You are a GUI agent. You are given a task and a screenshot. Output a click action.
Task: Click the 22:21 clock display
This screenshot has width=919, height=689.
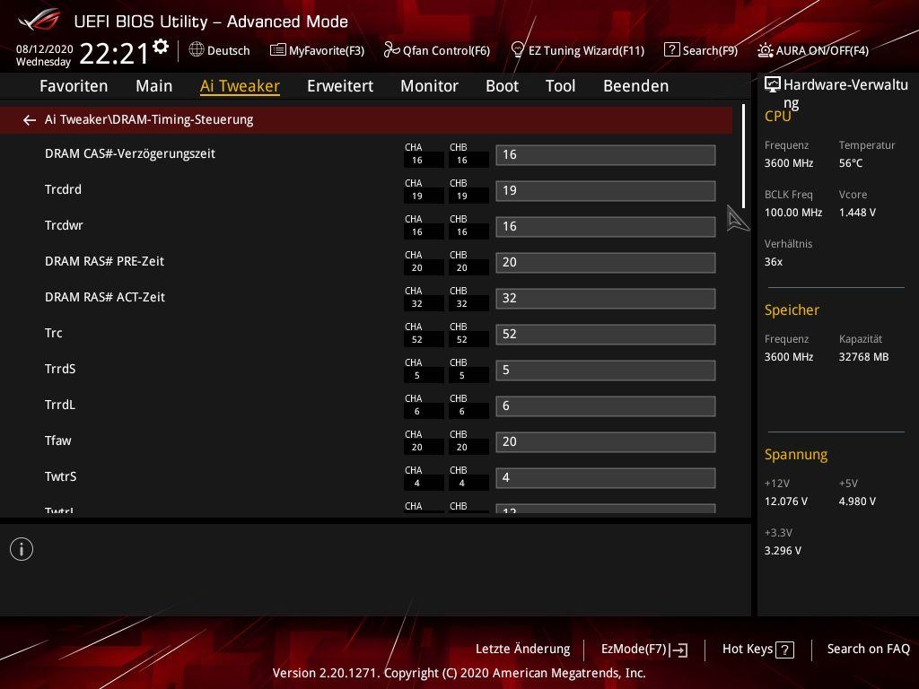click(x=114, y=53)
